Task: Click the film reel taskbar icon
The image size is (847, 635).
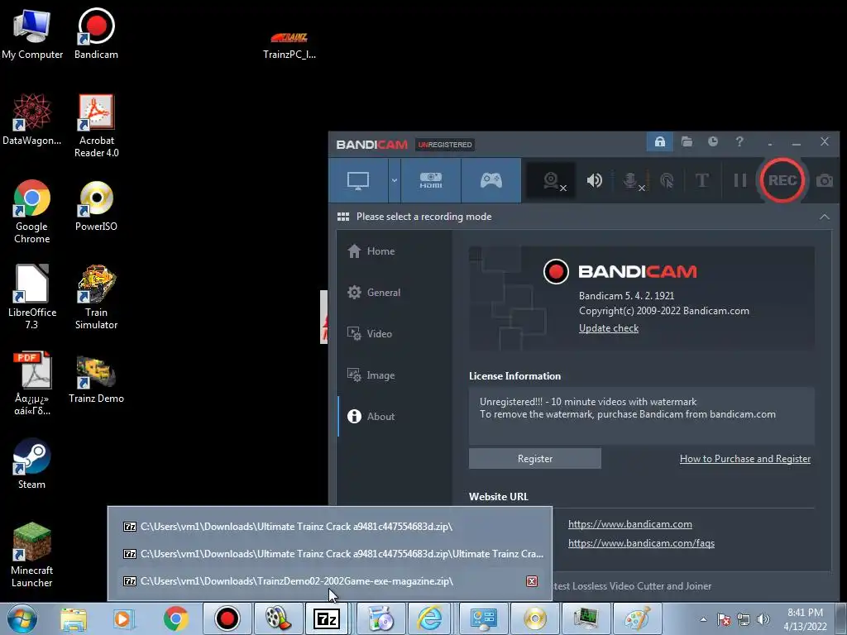Action: point(278,618)
